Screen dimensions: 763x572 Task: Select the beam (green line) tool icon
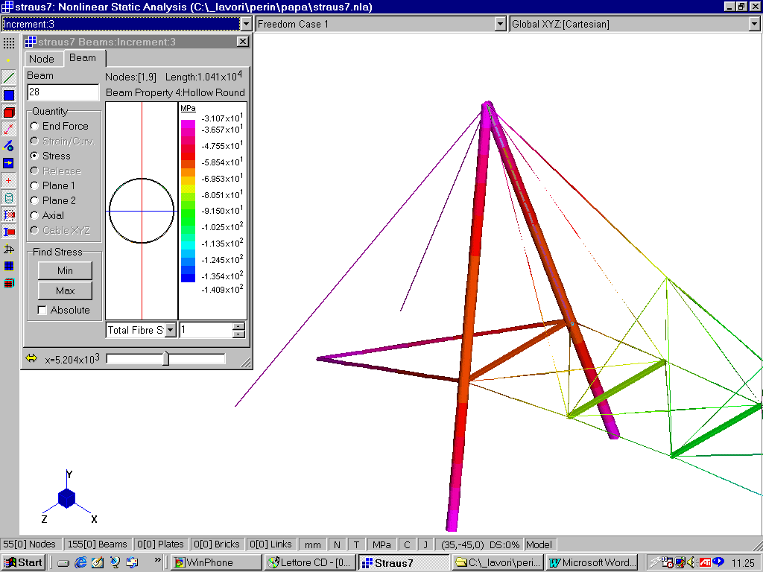click(9, 77)
